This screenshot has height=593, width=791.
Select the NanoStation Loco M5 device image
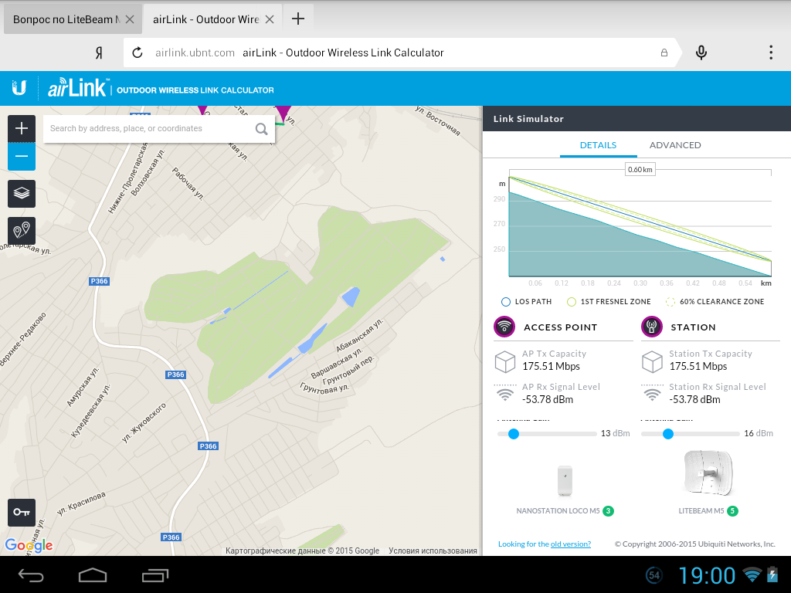pyautogui.click(x=565, y=480)
